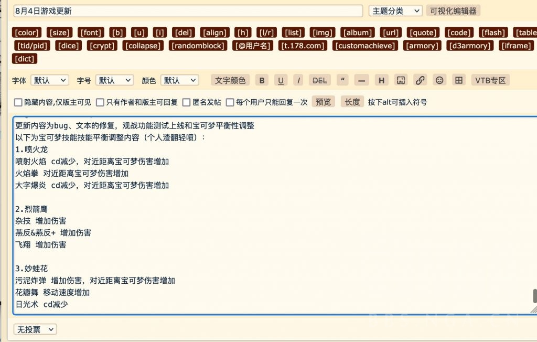Screen dimensions: 537x342
Task: Check 隐藏内容,仅版主可见 to hide content
Action: click(18, 102)
